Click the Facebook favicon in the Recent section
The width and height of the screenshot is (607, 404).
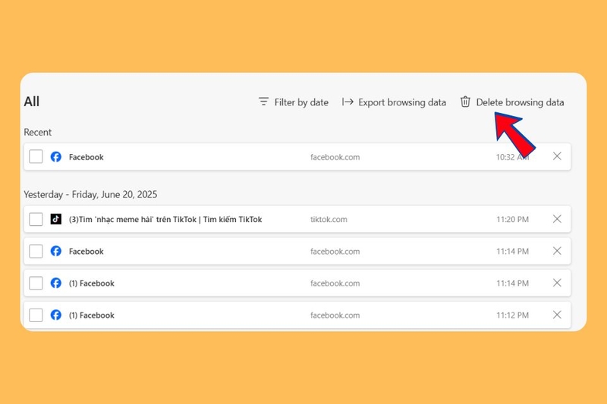[x=55, y=157]
